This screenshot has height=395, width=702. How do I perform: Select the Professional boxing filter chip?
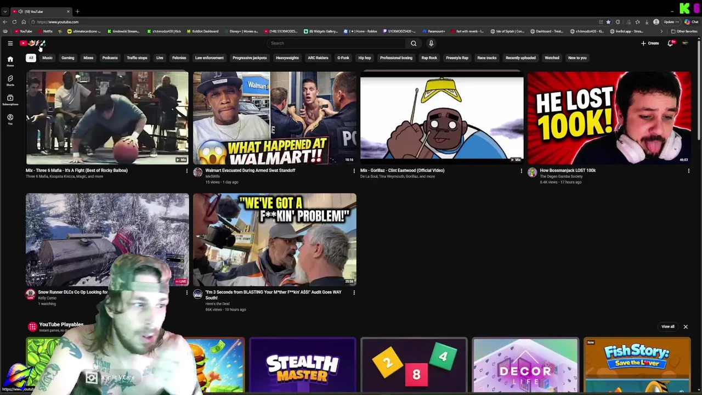(x=396, y=58)
